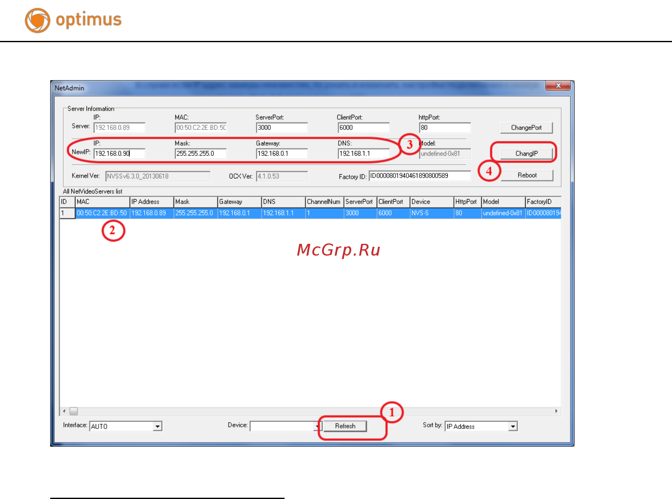Click the Model field undefined-0x81
Image resolution: width=672 pixels, height=499 pixels.
445,154
